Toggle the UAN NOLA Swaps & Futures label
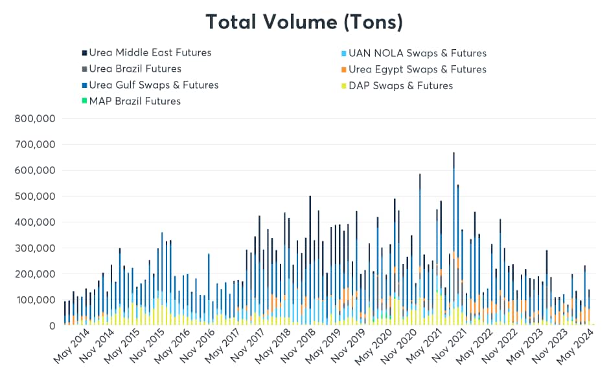This screenshot has height=388, width=609. pos(417,54)
